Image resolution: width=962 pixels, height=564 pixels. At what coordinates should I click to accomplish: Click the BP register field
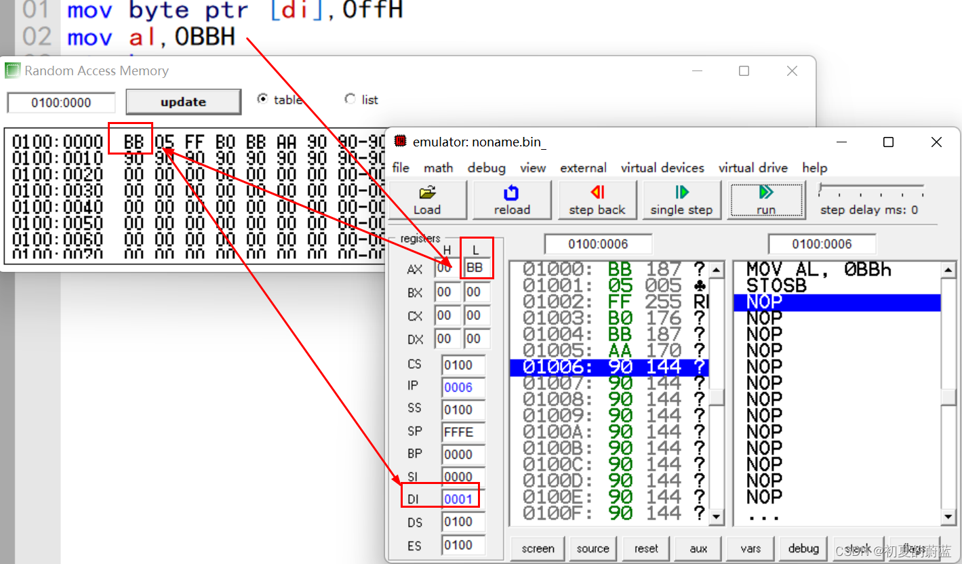pyautogui.click(x=463, y=455)
